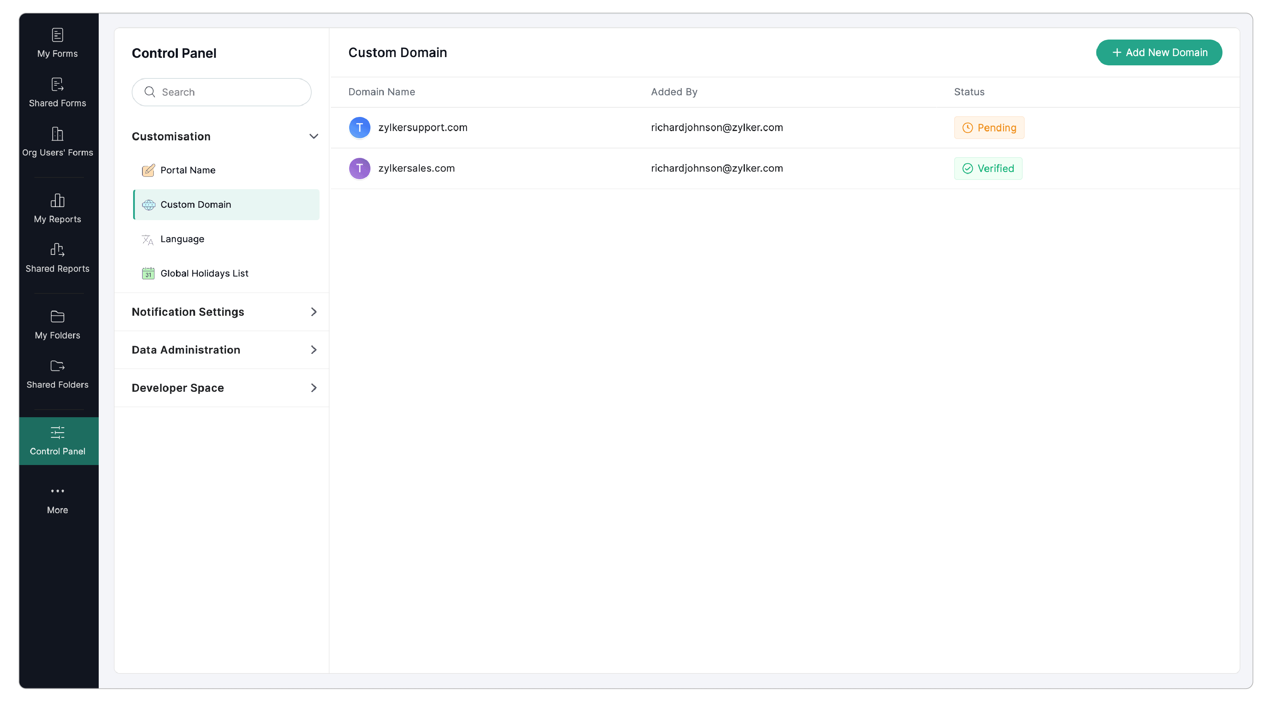Viewport: 1272px width, 702px height.
Task: Collapse the Customisation section
Action: (313, 136)
